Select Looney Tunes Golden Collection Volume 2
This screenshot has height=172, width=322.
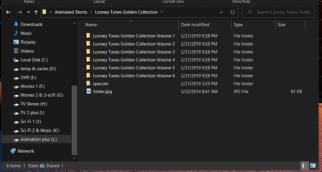pos(134,44)
